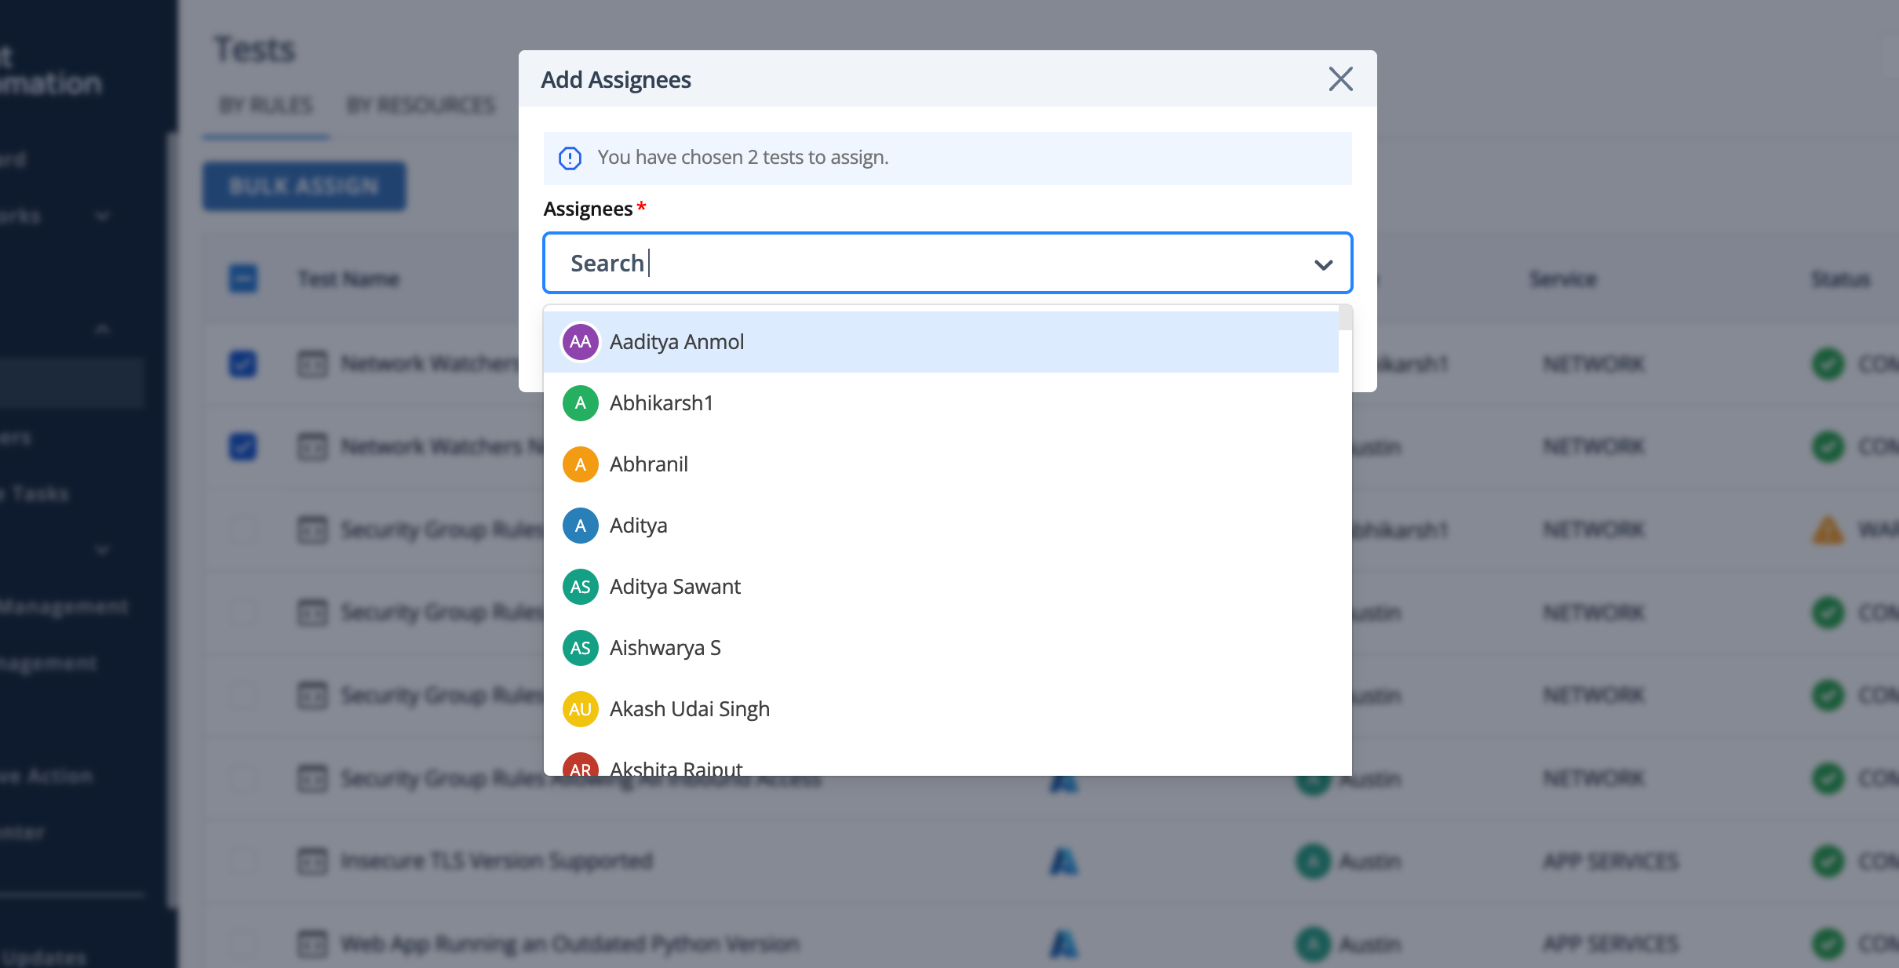Screen dimensions: 1899x968
Task: Click Aishwarya S avatar icon
Action: [x=581, y=648]
